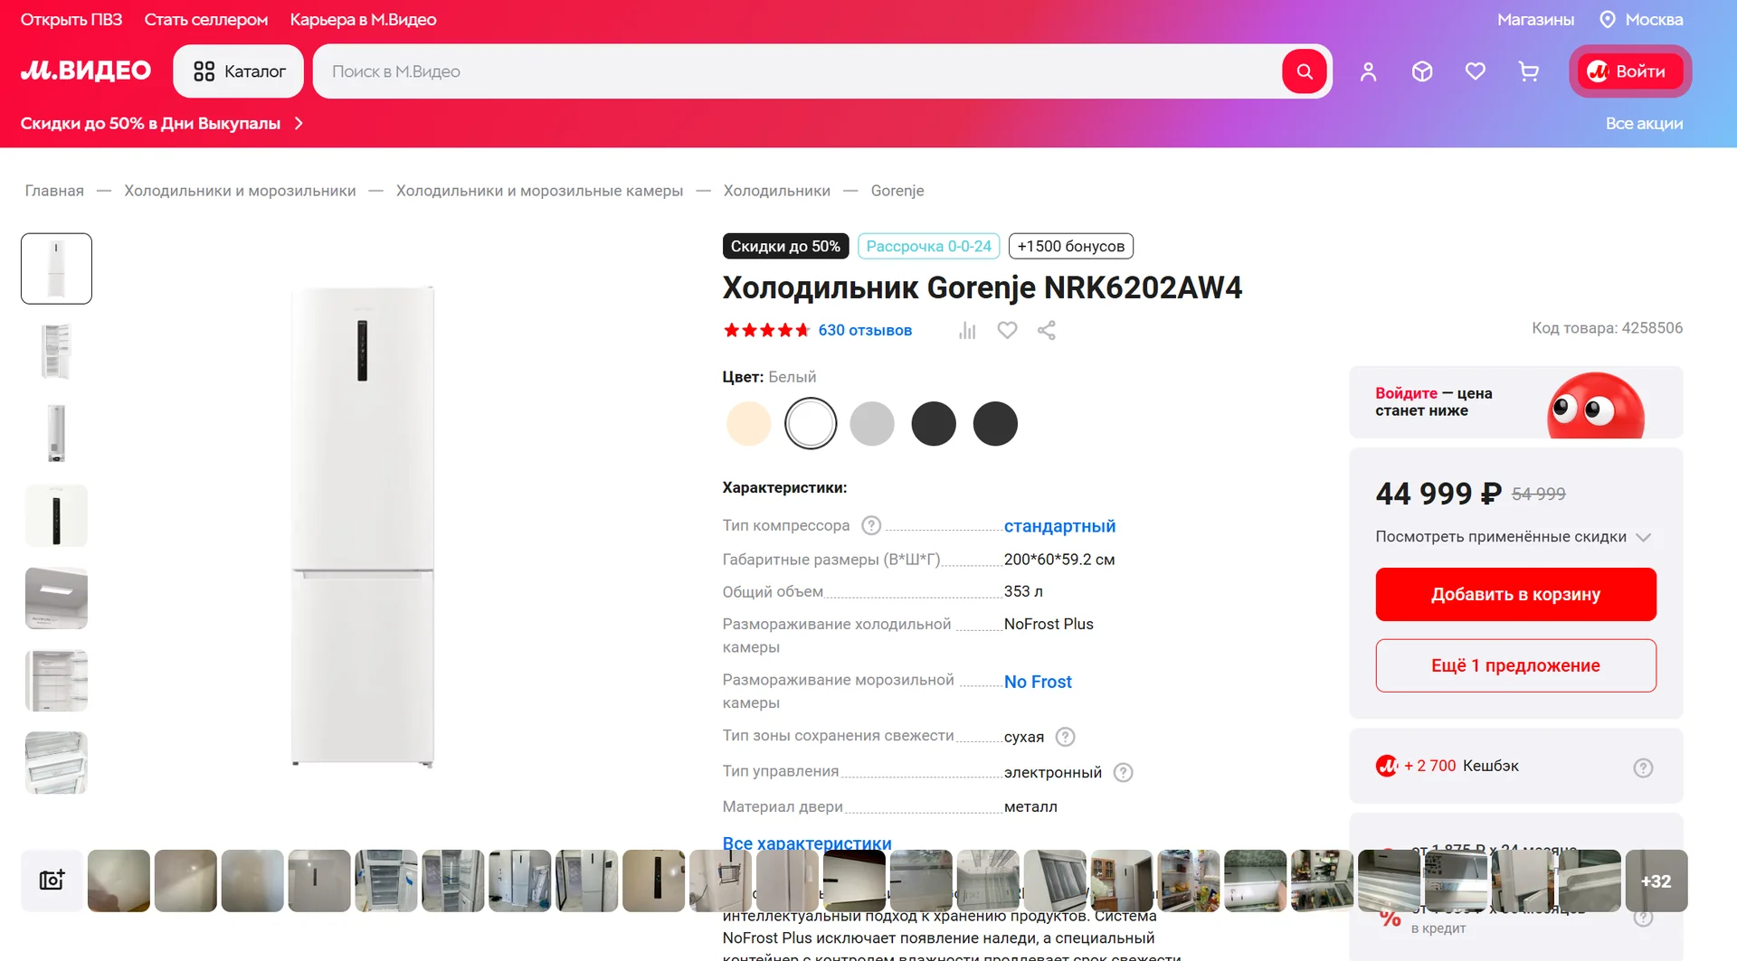Click the Войти login button
Screen dimensions: 1737x961
click(x=1630, y=71)
